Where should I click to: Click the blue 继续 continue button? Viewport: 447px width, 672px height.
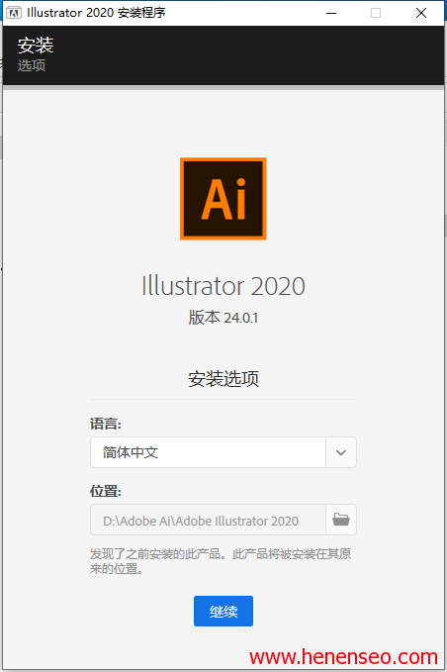(x=223, y=611)
